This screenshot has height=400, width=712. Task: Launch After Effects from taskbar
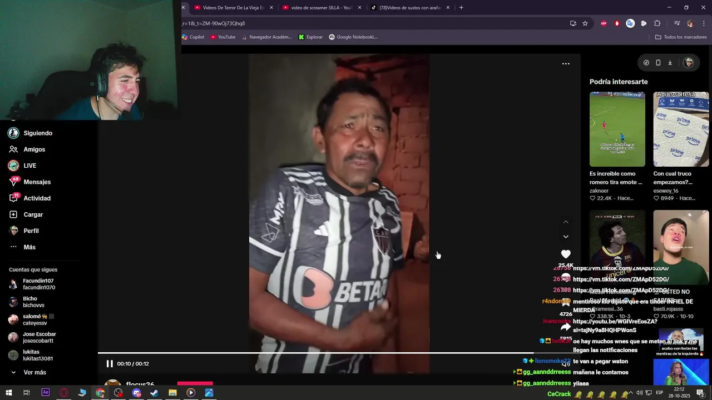tap(46, 393)
